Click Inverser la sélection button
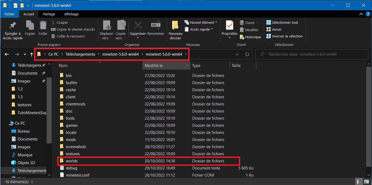Viewport: 372px width, 185px height. [287, 36]
